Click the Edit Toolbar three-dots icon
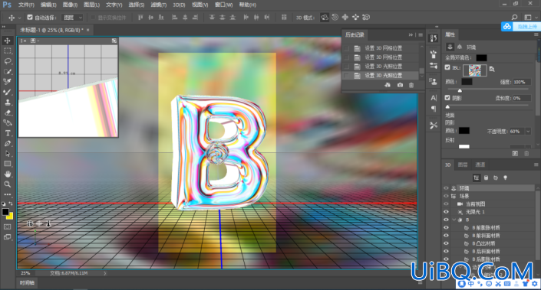The width and height of the screenshot is (541, 290). pyautogui.click(x=7, y=194)
